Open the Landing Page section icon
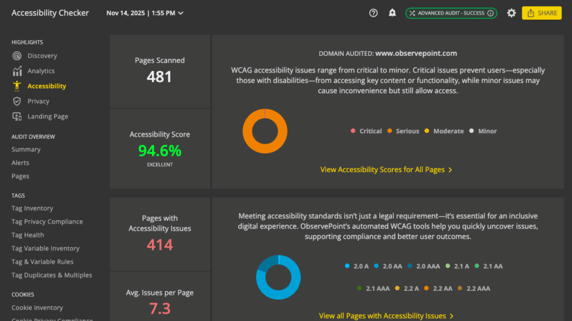The image size is (572, 321). (x=17, y=116)
